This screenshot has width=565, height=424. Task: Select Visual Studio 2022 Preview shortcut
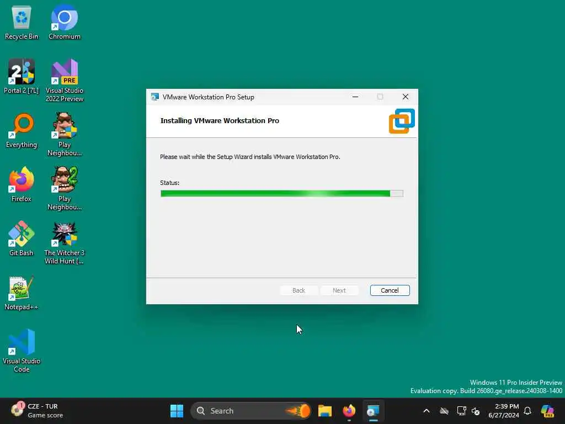click(65, 80)
